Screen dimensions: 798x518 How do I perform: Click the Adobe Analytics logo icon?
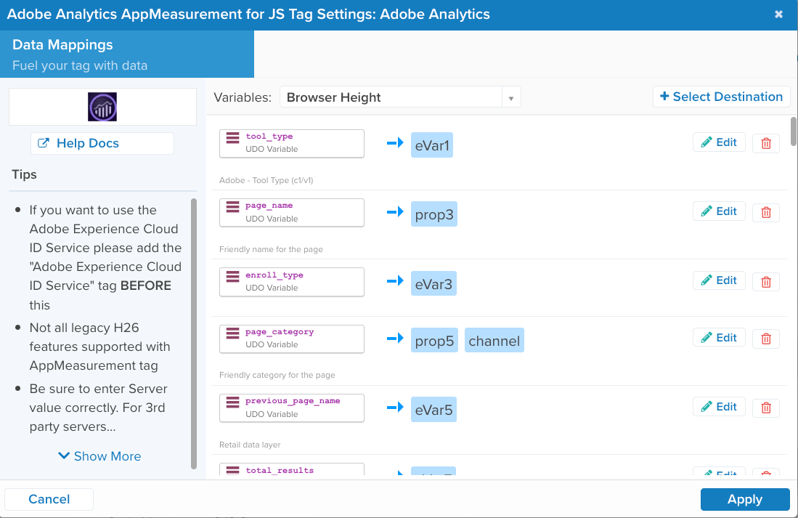pyautogui.click(x=102, y=107)
